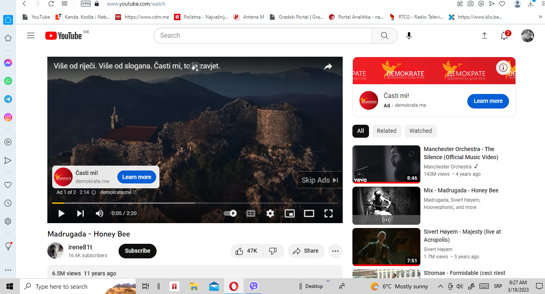The height and width of the screenshot is (294, 545).
Task: Click the Opera sidebar home icon
Action: tap(8, 20)
